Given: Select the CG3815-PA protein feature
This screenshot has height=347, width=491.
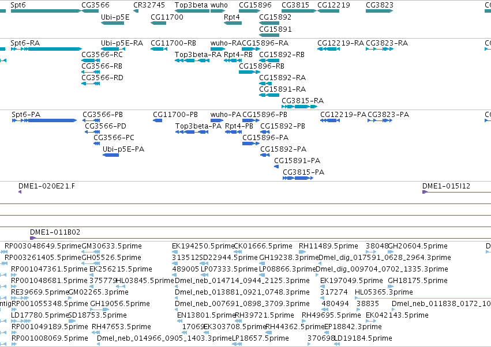Looking at the screenshot, I should 298,178.
